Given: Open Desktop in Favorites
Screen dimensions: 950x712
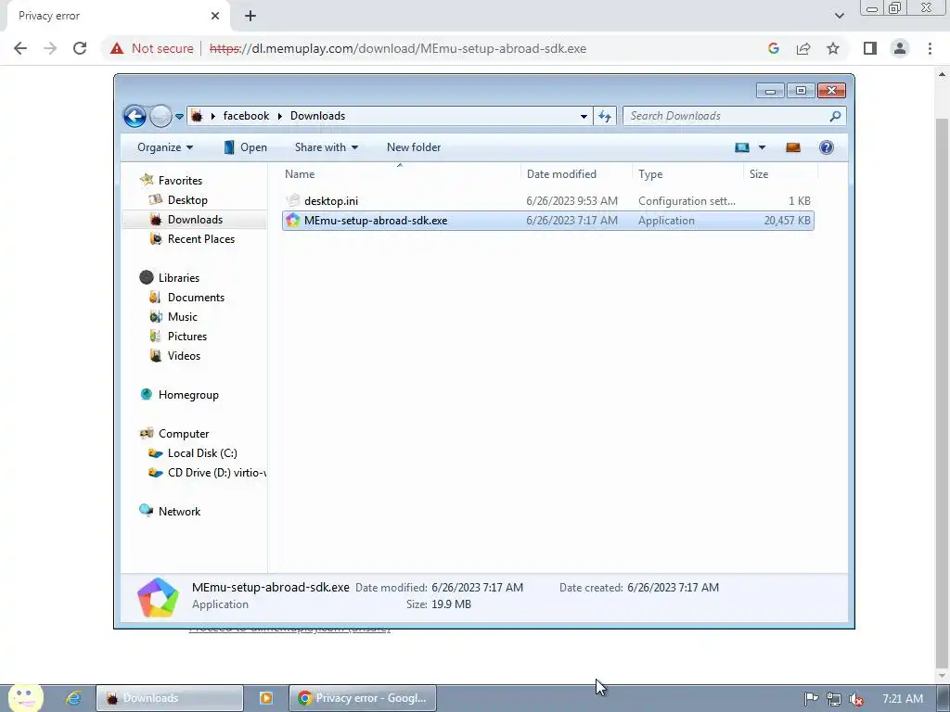Looking at the screenshot, I should click(187, 200).
